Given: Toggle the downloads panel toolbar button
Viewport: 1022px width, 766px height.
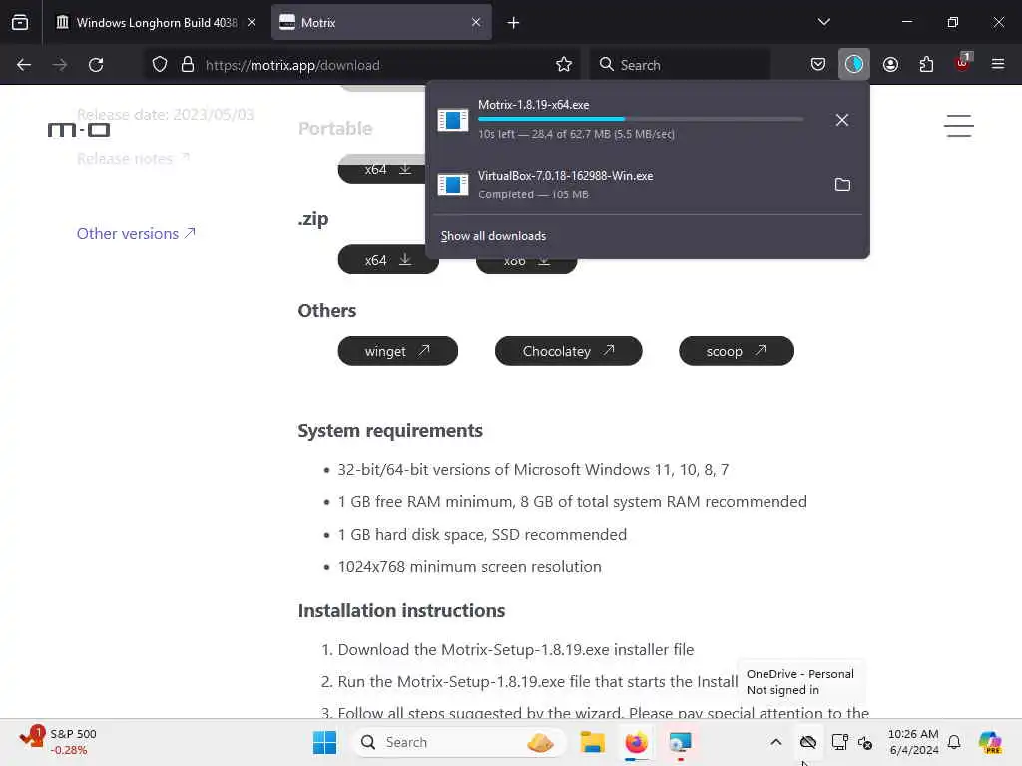Looking at the screenshot, I should [x=854, y=65].
